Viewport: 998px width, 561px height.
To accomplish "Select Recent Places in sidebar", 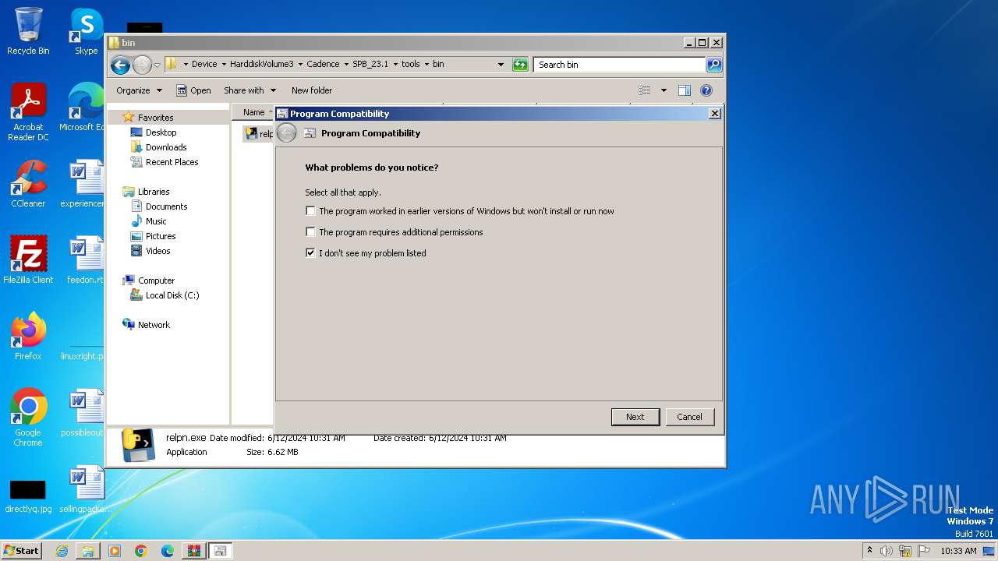I will [172, 162].
